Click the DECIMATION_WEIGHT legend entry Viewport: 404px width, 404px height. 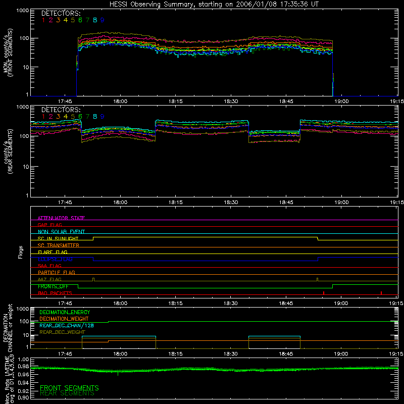[x=64, y=319]
